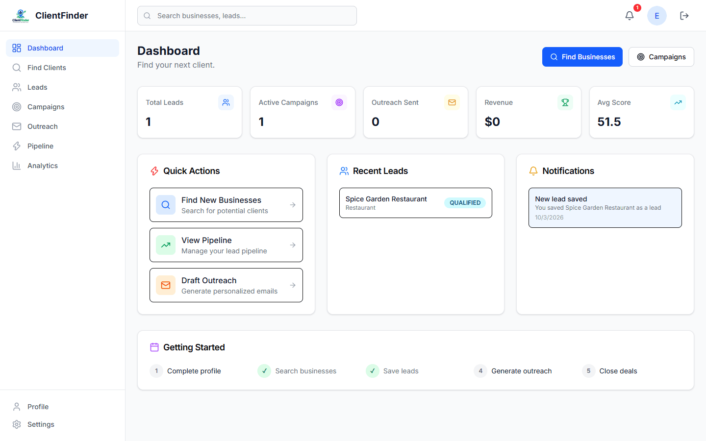The height and width of the screenshot is (441, 706).
Task: Click the blue Find Businesses button
Action: click(x=582, y=57)
